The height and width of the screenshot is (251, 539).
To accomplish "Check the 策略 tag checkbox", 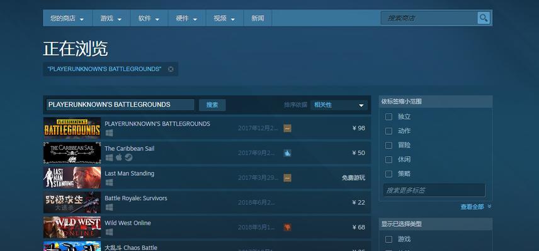I will pyautogui.click(x=389, y=174).
